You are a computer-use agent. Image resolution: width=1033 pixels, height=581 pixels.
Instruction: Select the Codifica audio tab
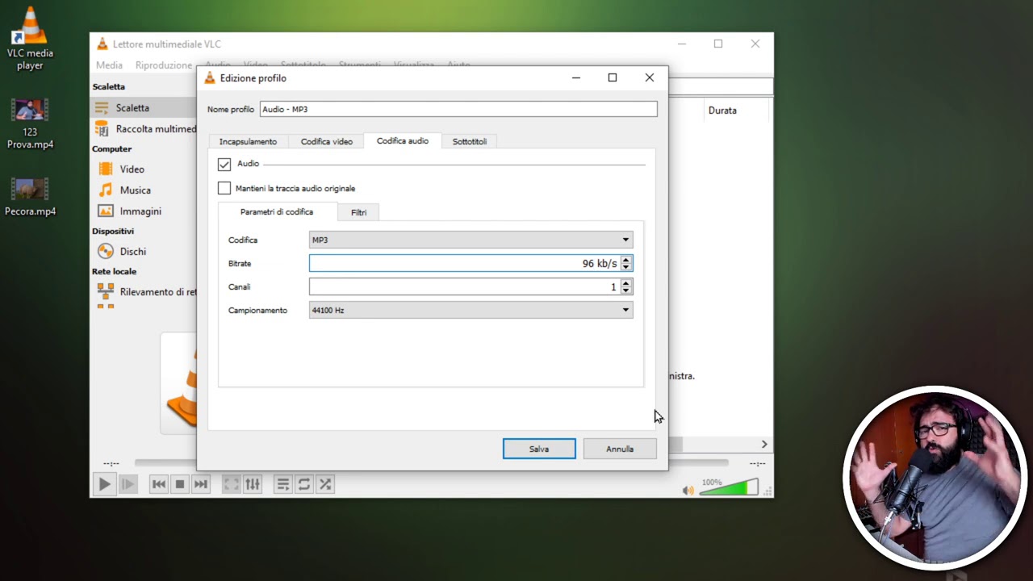(403, 140)
